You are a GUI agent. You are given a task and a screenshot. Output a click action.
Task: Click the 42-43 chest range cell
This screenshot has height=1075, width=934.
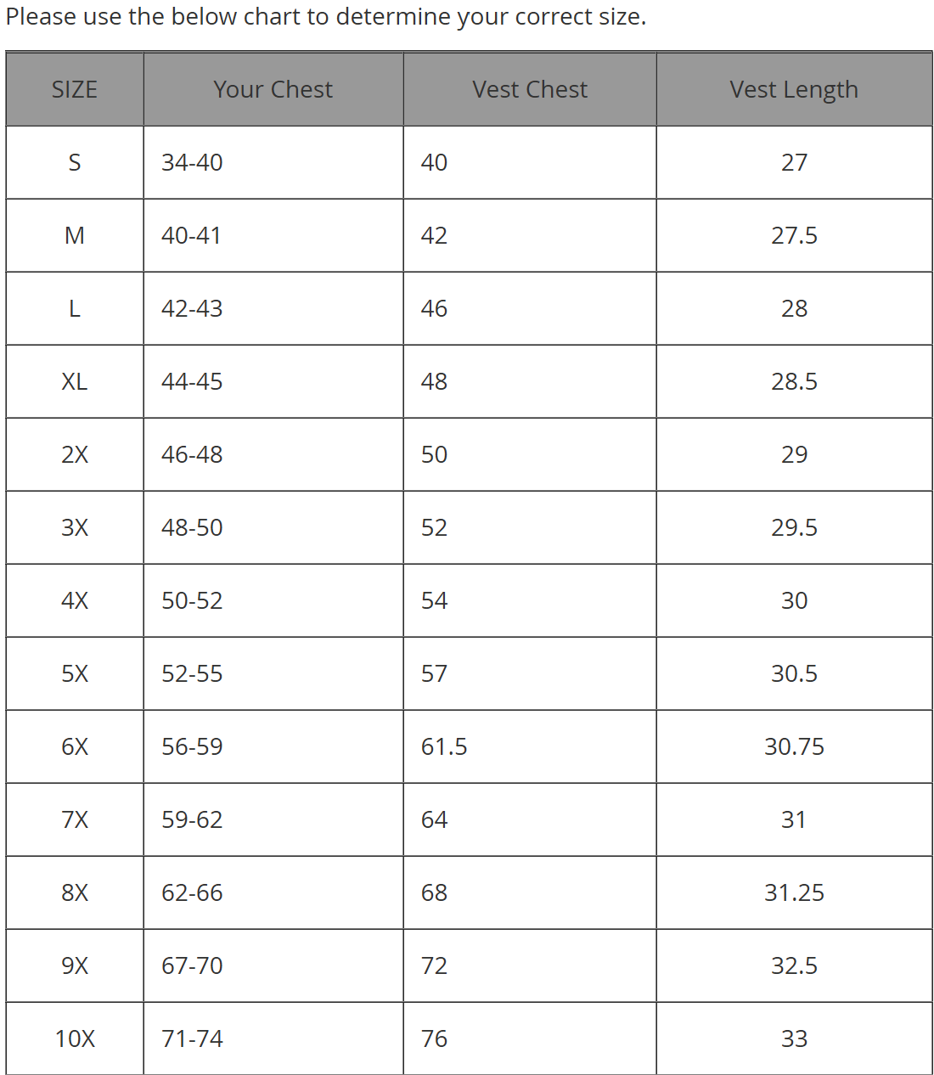tap(192, 308)
